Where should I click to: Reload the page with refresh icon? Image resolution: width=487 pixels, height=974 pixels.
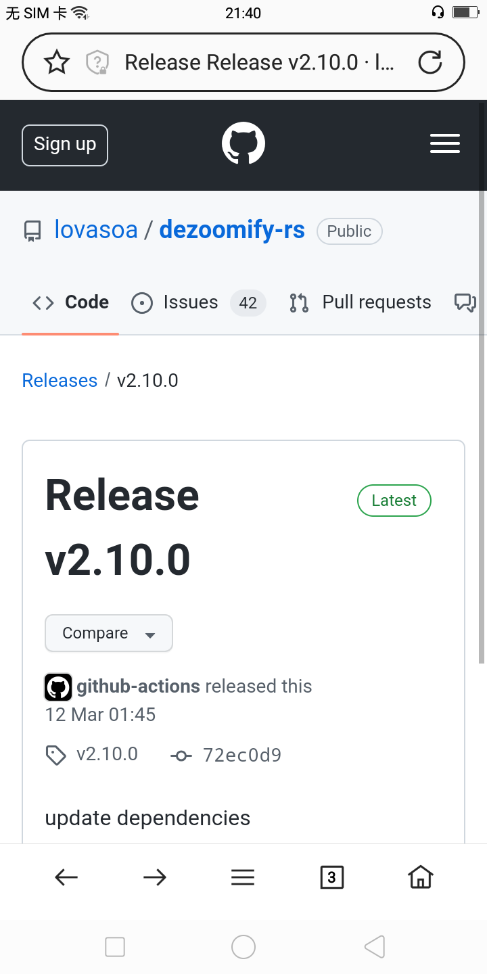[430, 63]
